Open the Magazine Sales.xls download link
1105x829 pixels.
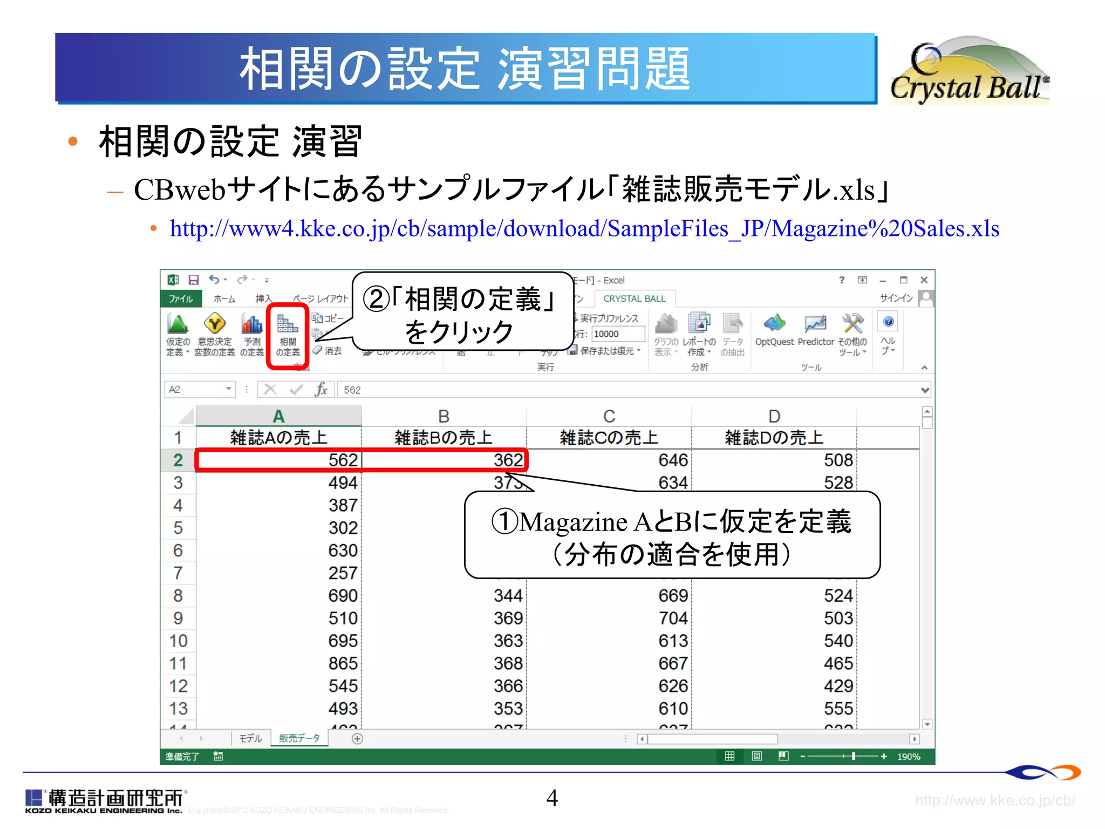pyautogui.click(x=584, y=229)
